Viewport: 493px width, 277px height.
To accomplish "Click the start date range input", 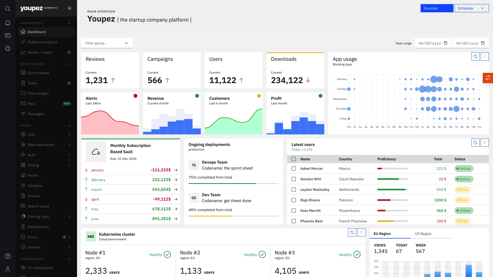I will pyautogui.click(x=433, y=43).
